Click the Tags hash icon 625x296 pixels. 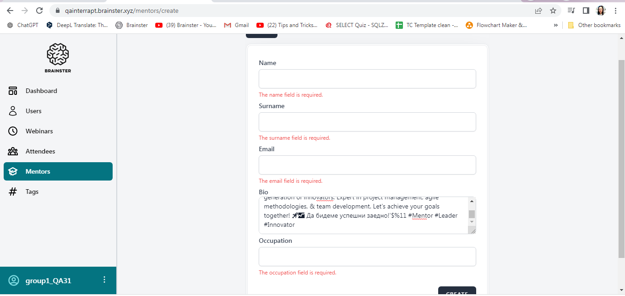13,192
